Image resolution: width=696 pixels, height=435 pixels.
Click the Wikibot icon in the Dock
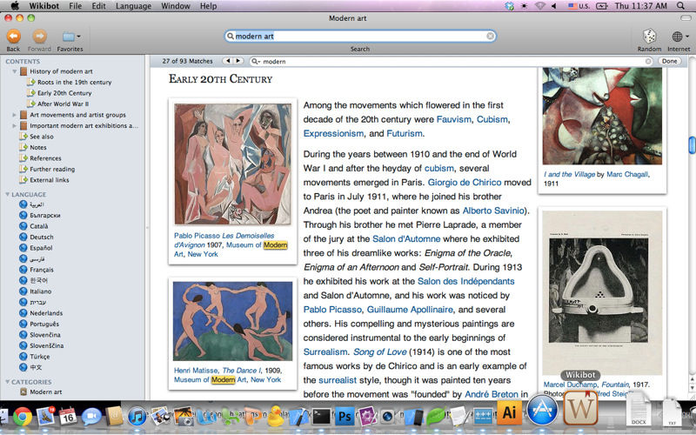[580, 409]
